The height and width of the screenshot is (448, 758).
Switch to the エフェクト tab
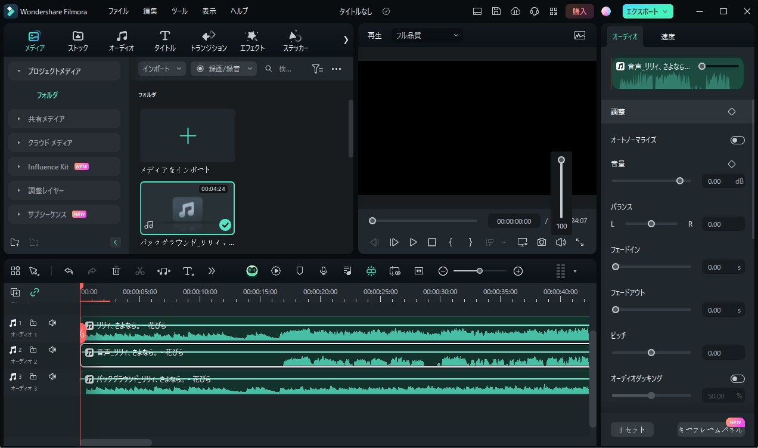click(252, 41)
